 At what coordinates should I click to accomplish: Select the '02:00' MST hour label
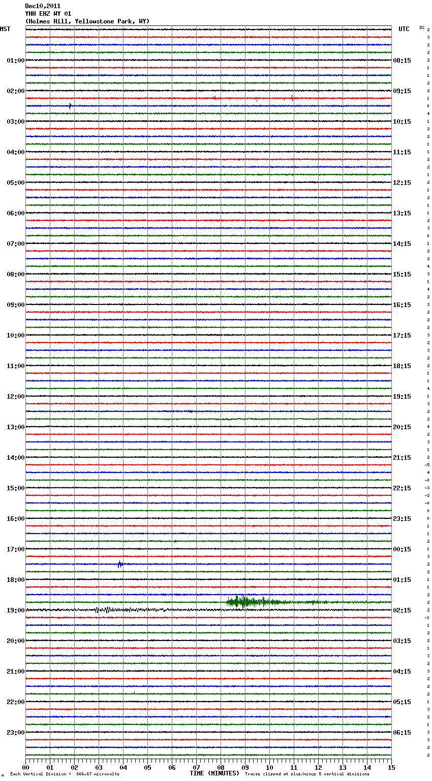coord(16,91)
